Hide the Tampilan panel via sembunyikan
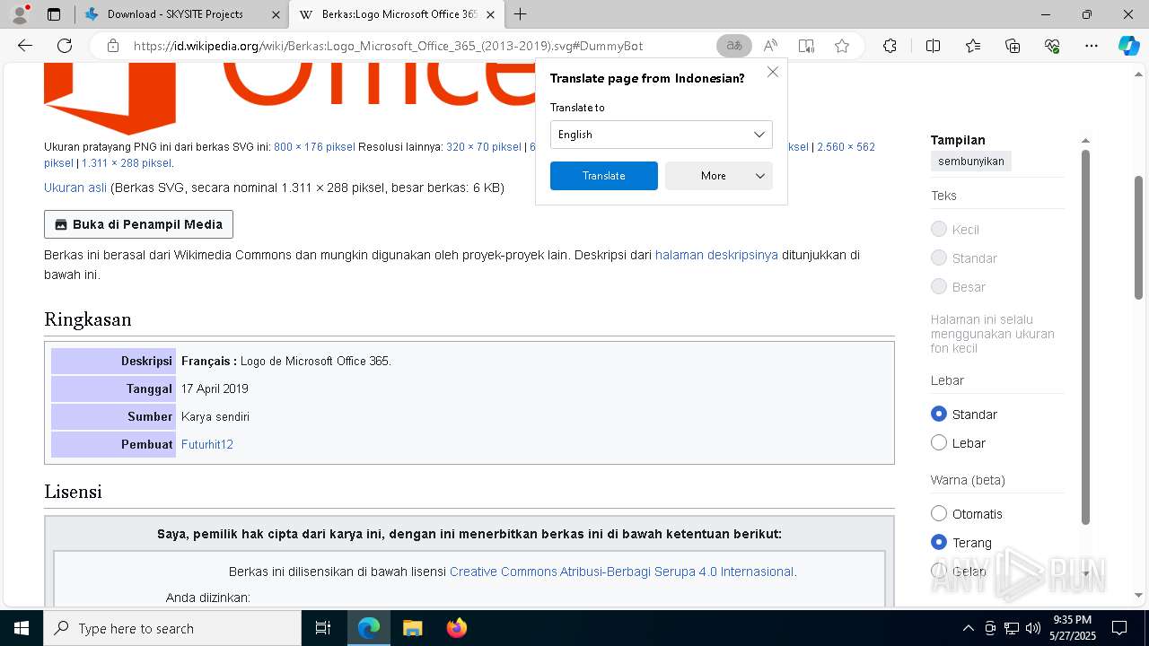Image resolution: width=1149 pixels, height=646 pixels. (x=970, y=161)
